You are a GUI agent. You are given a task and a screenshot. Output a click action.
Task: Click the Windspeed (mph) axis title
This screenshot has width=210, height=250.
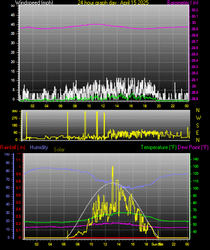click(x=34, y=2)
